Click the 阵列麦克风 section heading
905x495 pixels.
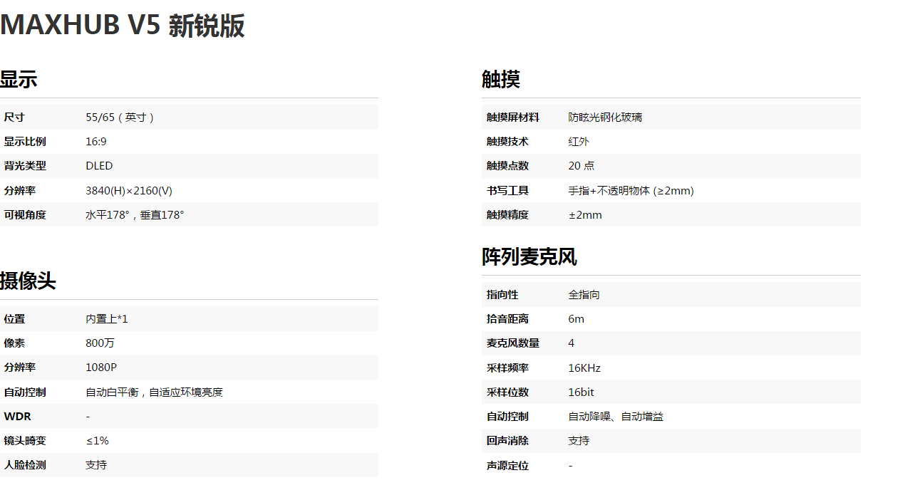coord(529,256)
